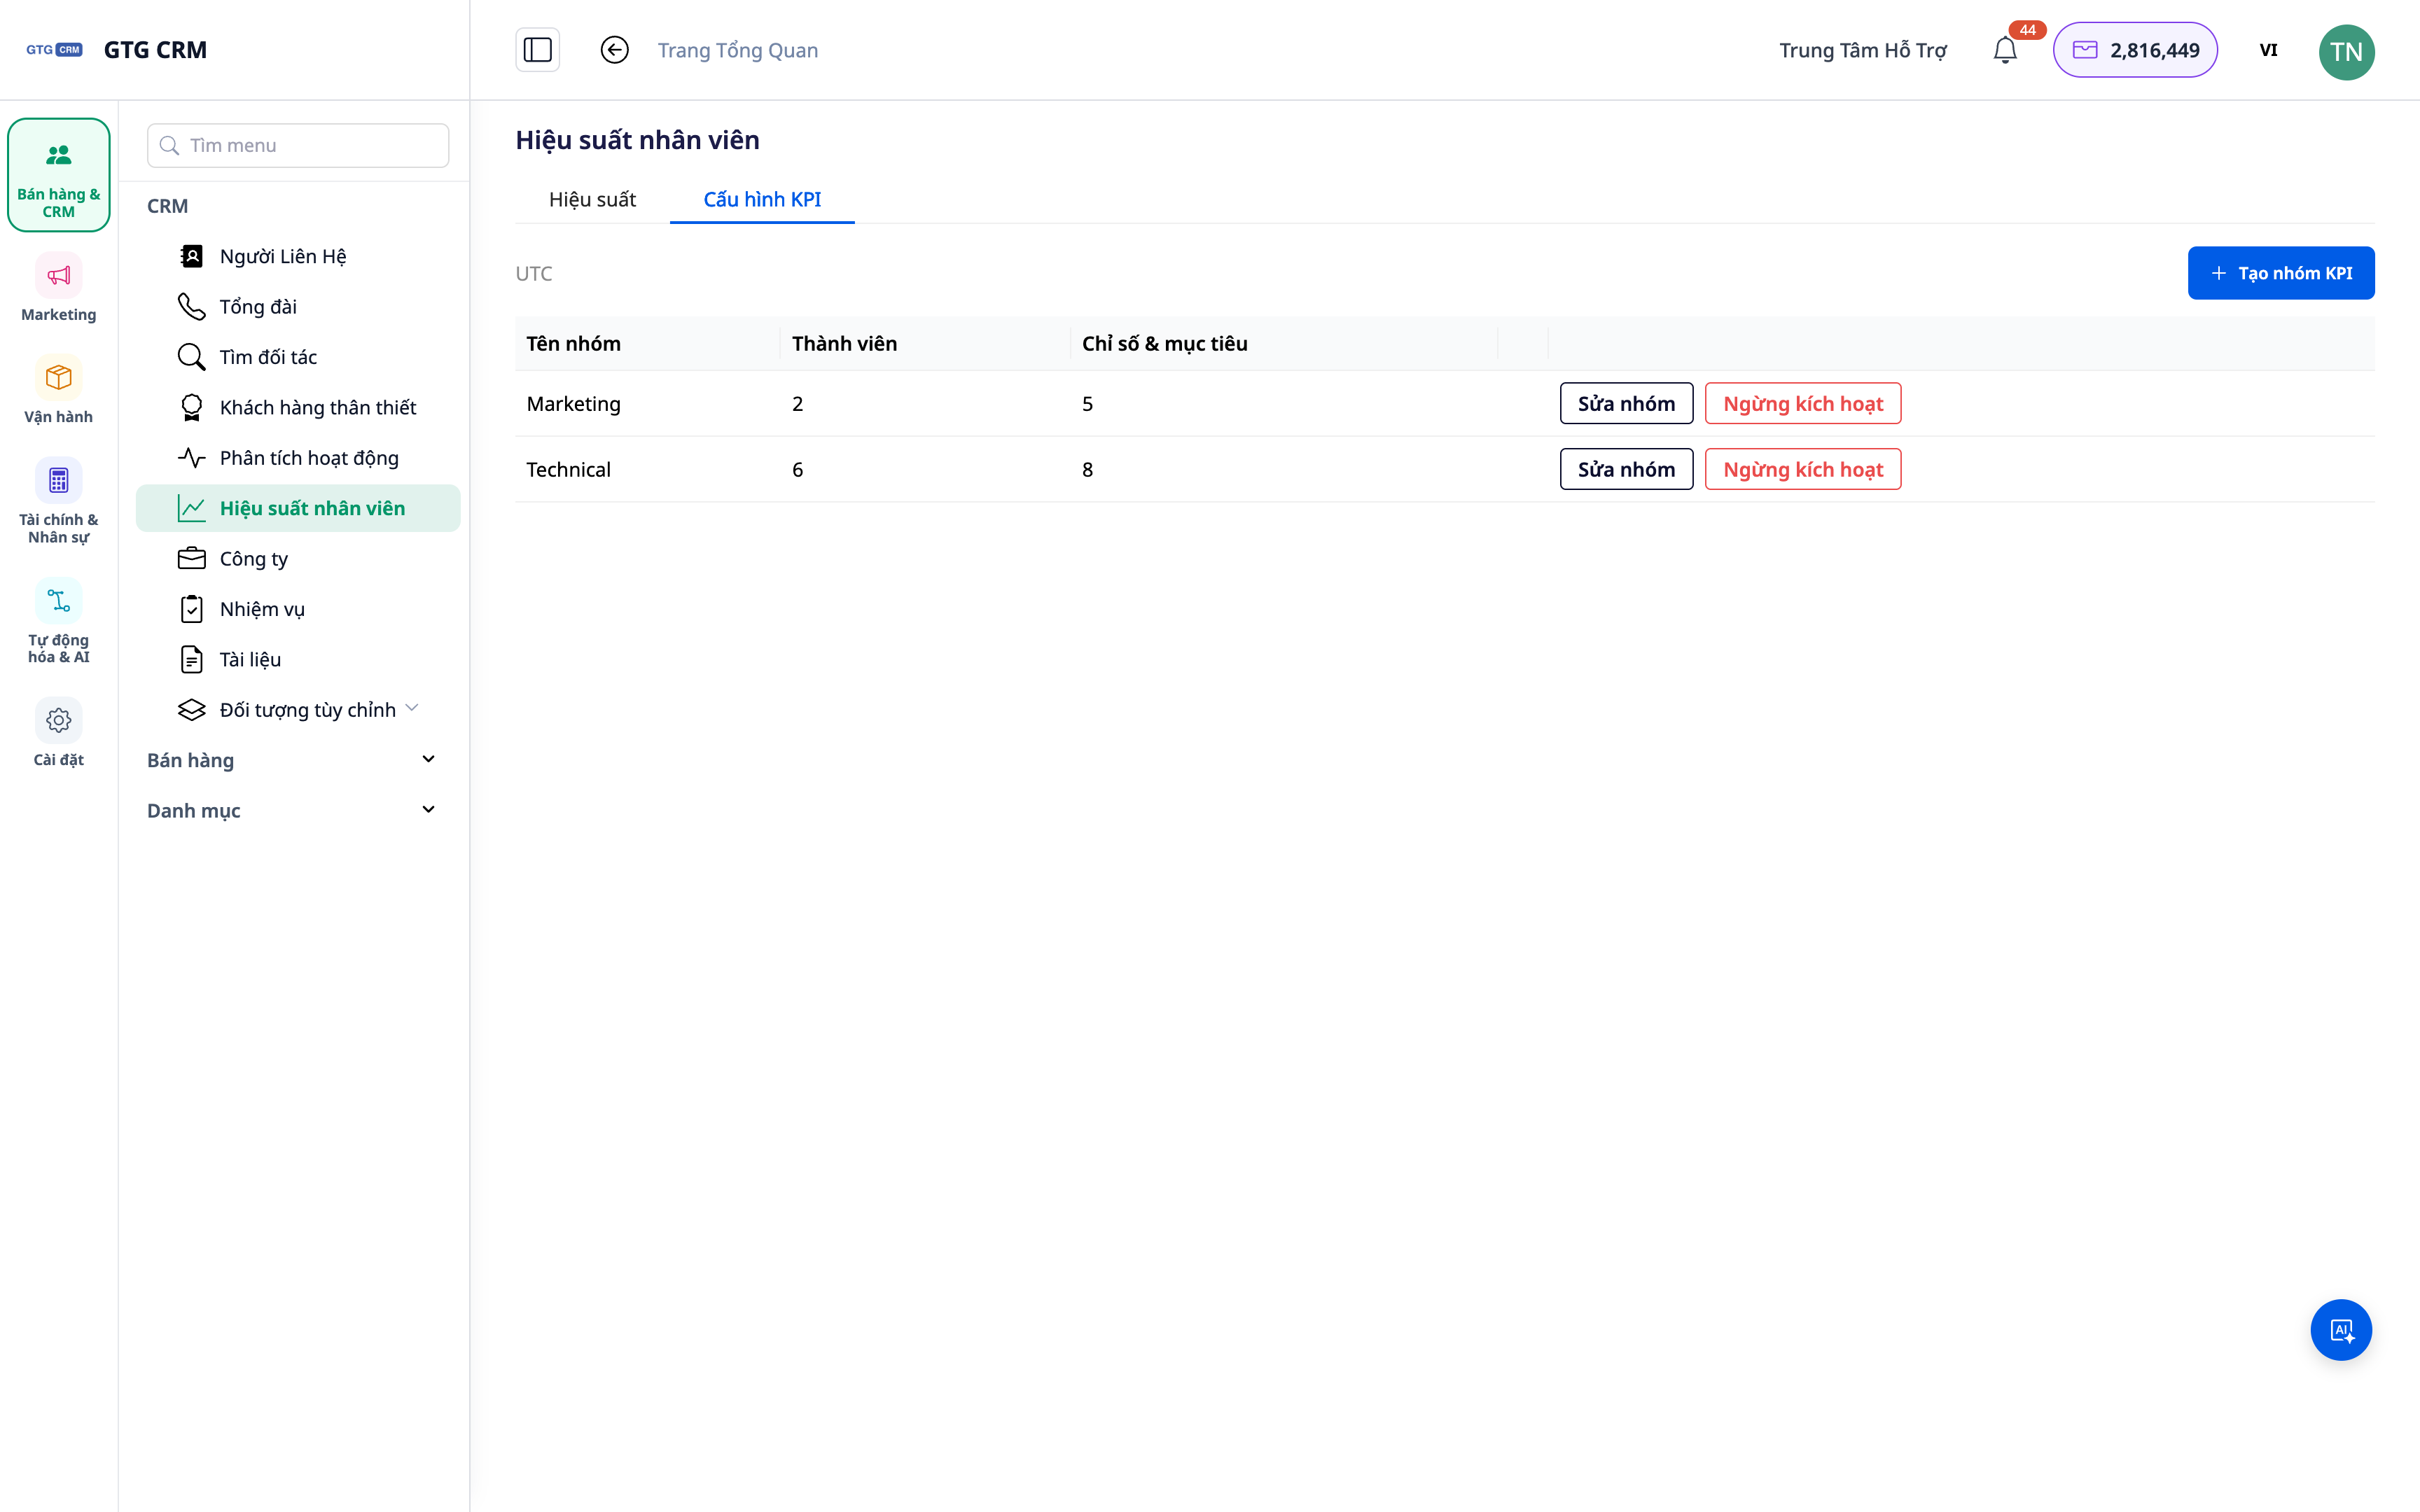Click Tạo nhóm KPI button
This screenshot has height=1512, width=2420.
tap(2281, 273)
